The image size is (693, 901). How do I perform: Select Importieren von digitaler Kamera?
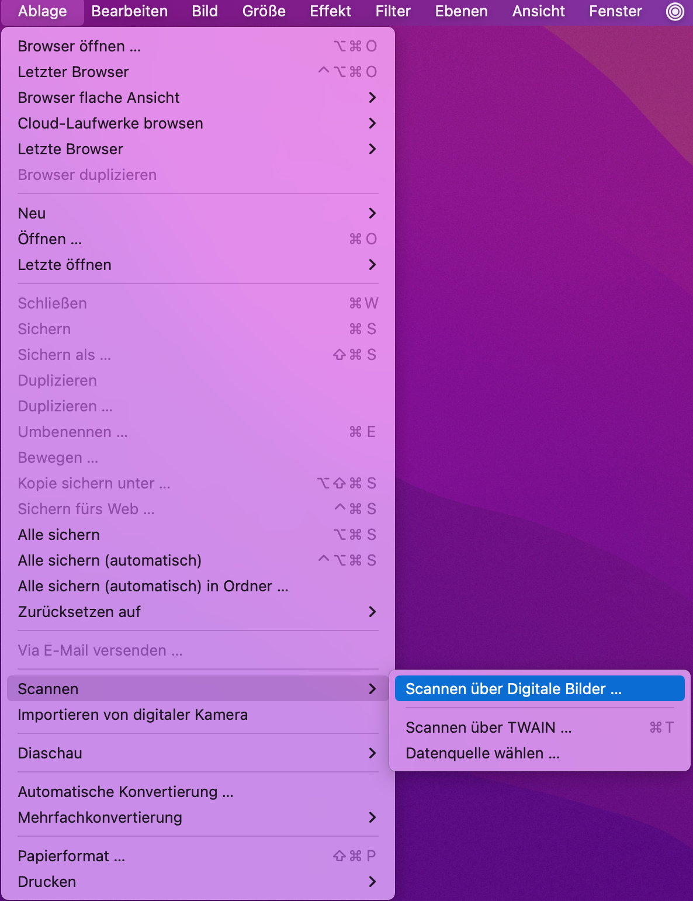(x=133, y=715)
